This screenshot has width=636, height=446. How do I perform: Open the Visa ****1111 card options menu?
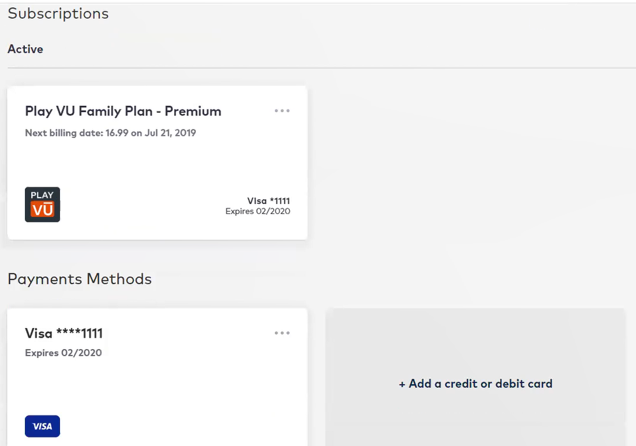pos(282,333)
